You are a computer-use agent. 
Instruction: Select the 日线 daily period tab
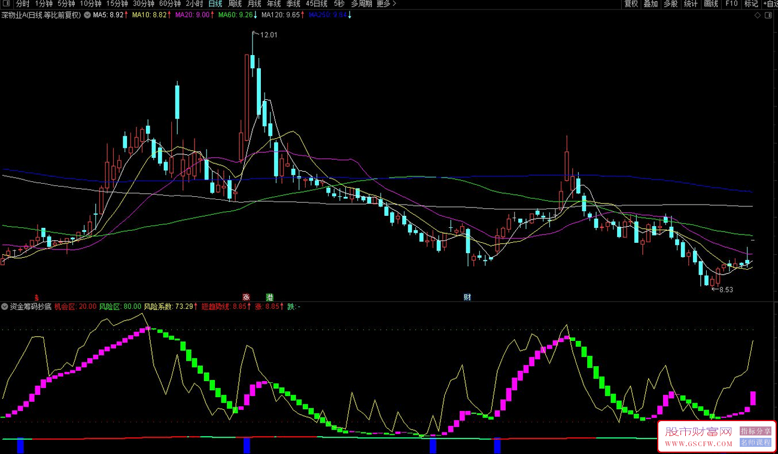click(x=215, y=4)
